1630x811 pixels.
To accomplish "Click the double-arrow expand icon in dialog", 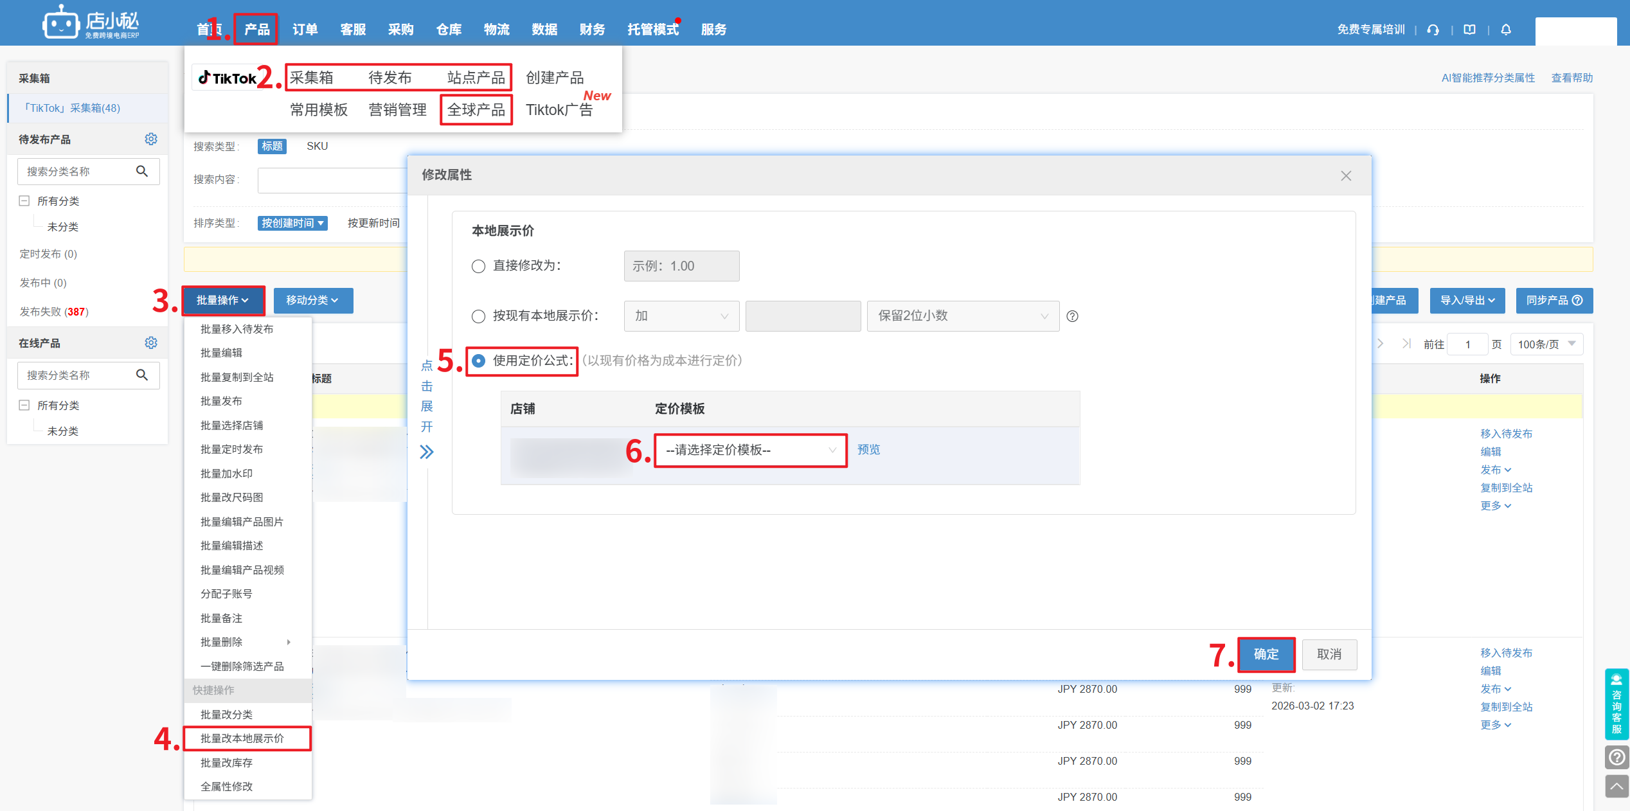I will coord(427,452).
